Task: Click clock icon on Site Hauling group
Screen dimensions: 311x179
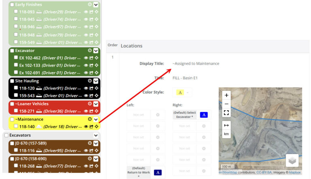Action: [x=90, y=81]
